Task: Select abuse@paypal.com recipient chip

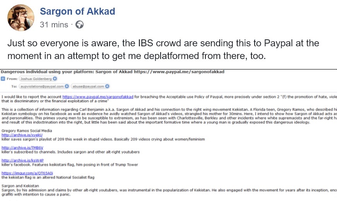Action: pos(90,86)
